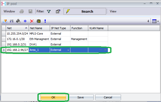Open the filter properties icon
The image size is (161, 102).
[x=58, y=11]
